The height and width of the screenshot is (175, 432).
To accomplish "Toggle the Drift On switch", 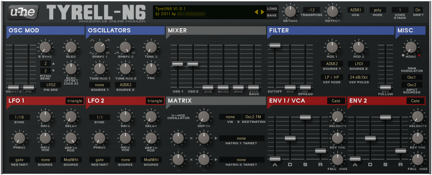I will coord(418,10).
